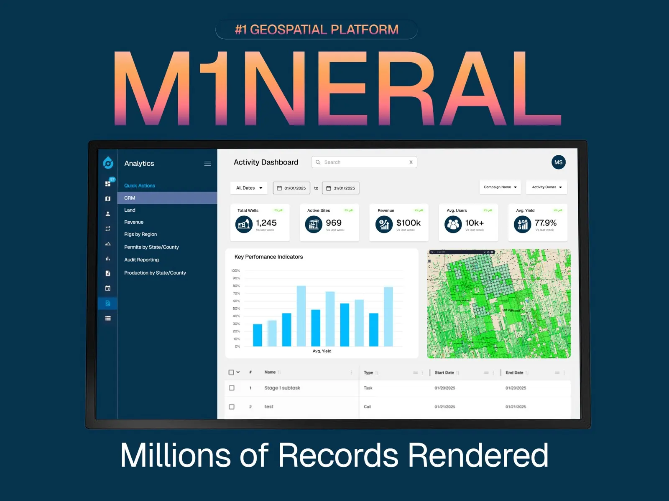This screenshot has height=501, width=669.
Task: Click the construction crane icon on Active Sites card
Action: click(x=314, y=225)
